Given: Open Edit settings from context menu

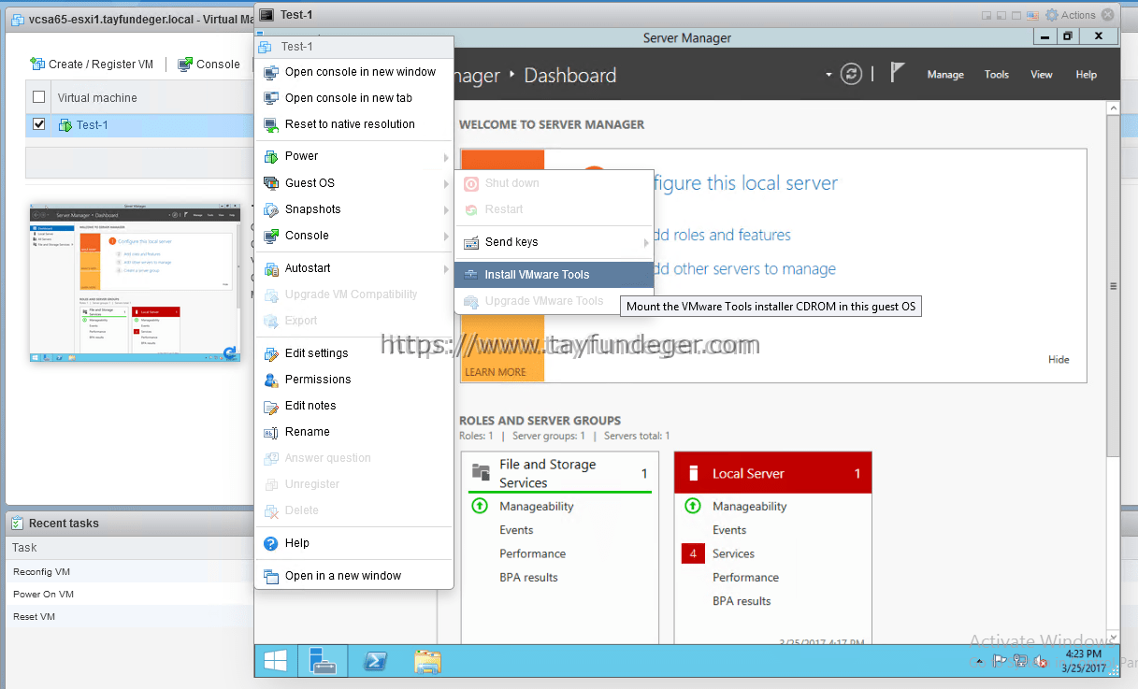Looking at the screenshot, I should click(x=354, y=353).
